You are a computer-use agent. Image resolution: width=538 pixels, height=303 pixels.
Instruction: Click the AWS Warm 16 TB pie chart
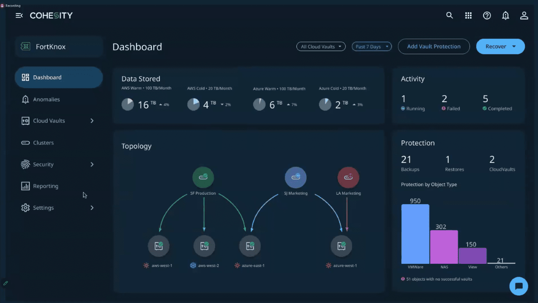point(128,104)
